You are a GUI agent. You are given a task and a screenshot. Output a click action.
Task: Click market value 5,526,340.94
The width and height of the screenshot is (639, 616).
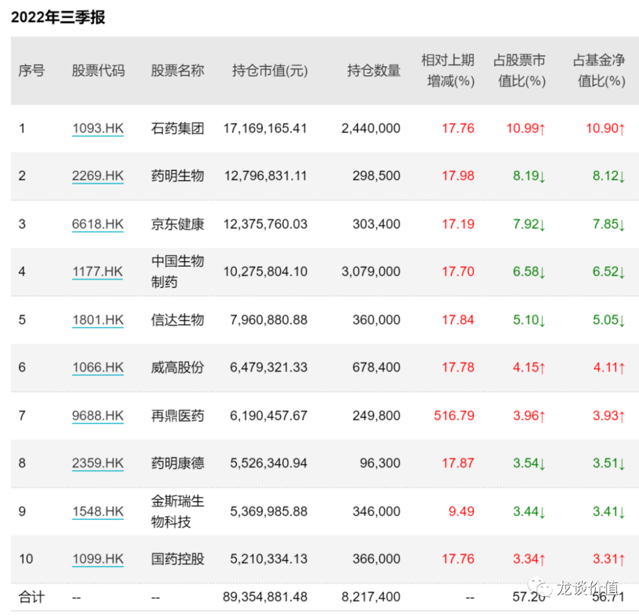[x=269, y=463]
